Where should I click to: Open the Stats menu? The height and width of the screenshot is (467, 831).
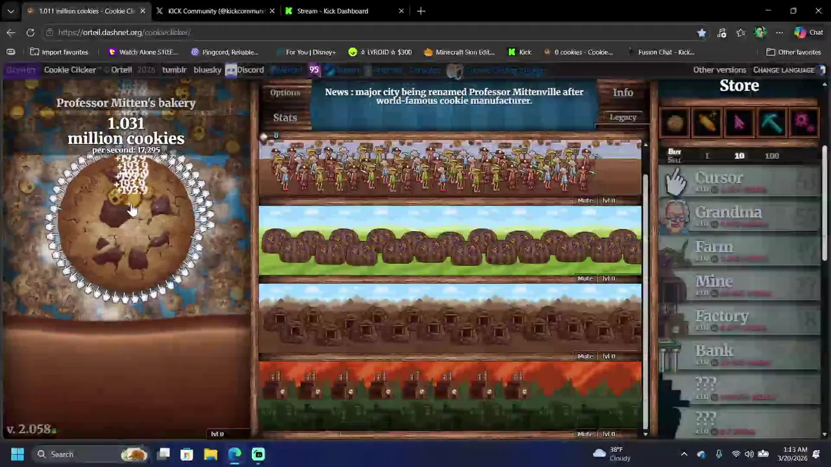(x=285, y=117)
